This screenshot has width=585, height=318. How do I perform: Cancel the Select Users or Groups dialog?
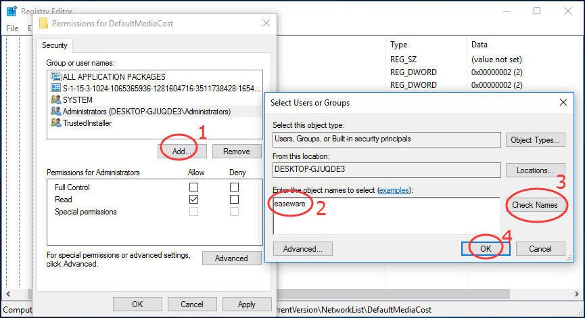540,249
